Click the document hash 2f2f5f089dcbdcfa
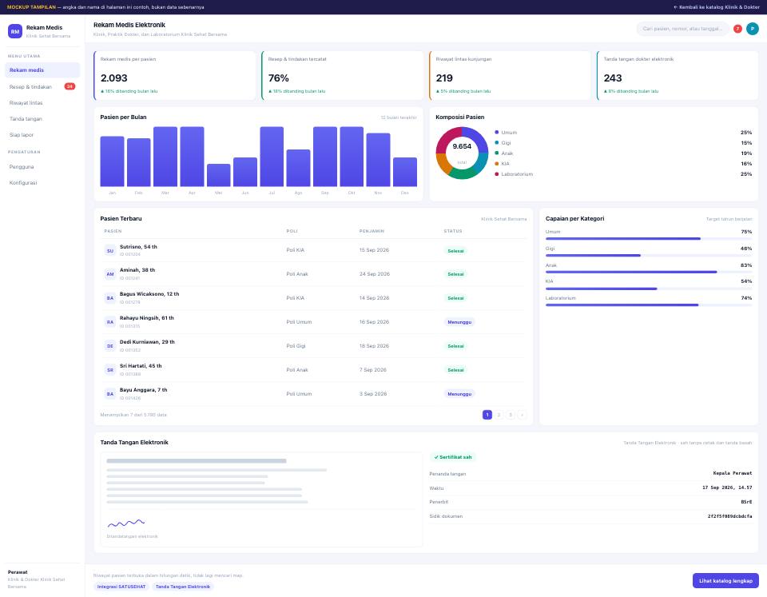 pyautogui.click(x=729, y=516)
